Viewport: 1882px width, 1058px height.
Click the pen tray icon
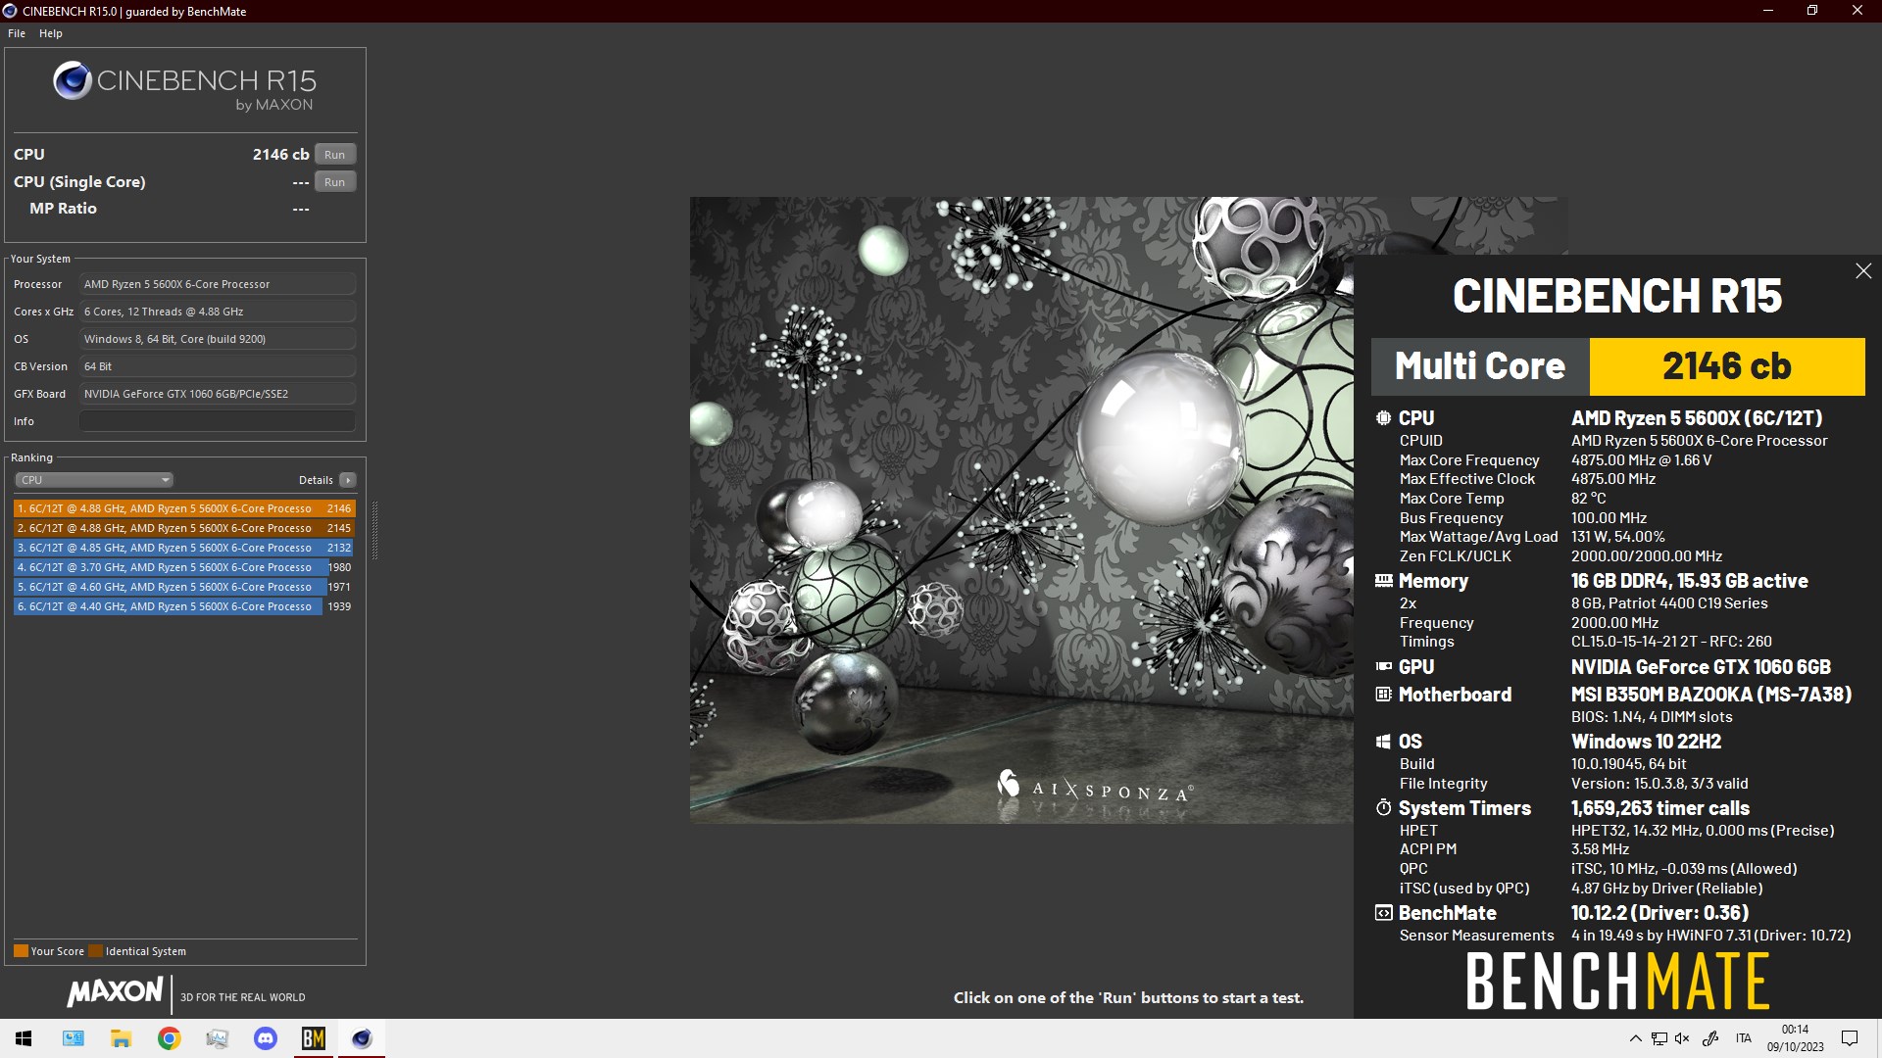tap(1710, 1038)
